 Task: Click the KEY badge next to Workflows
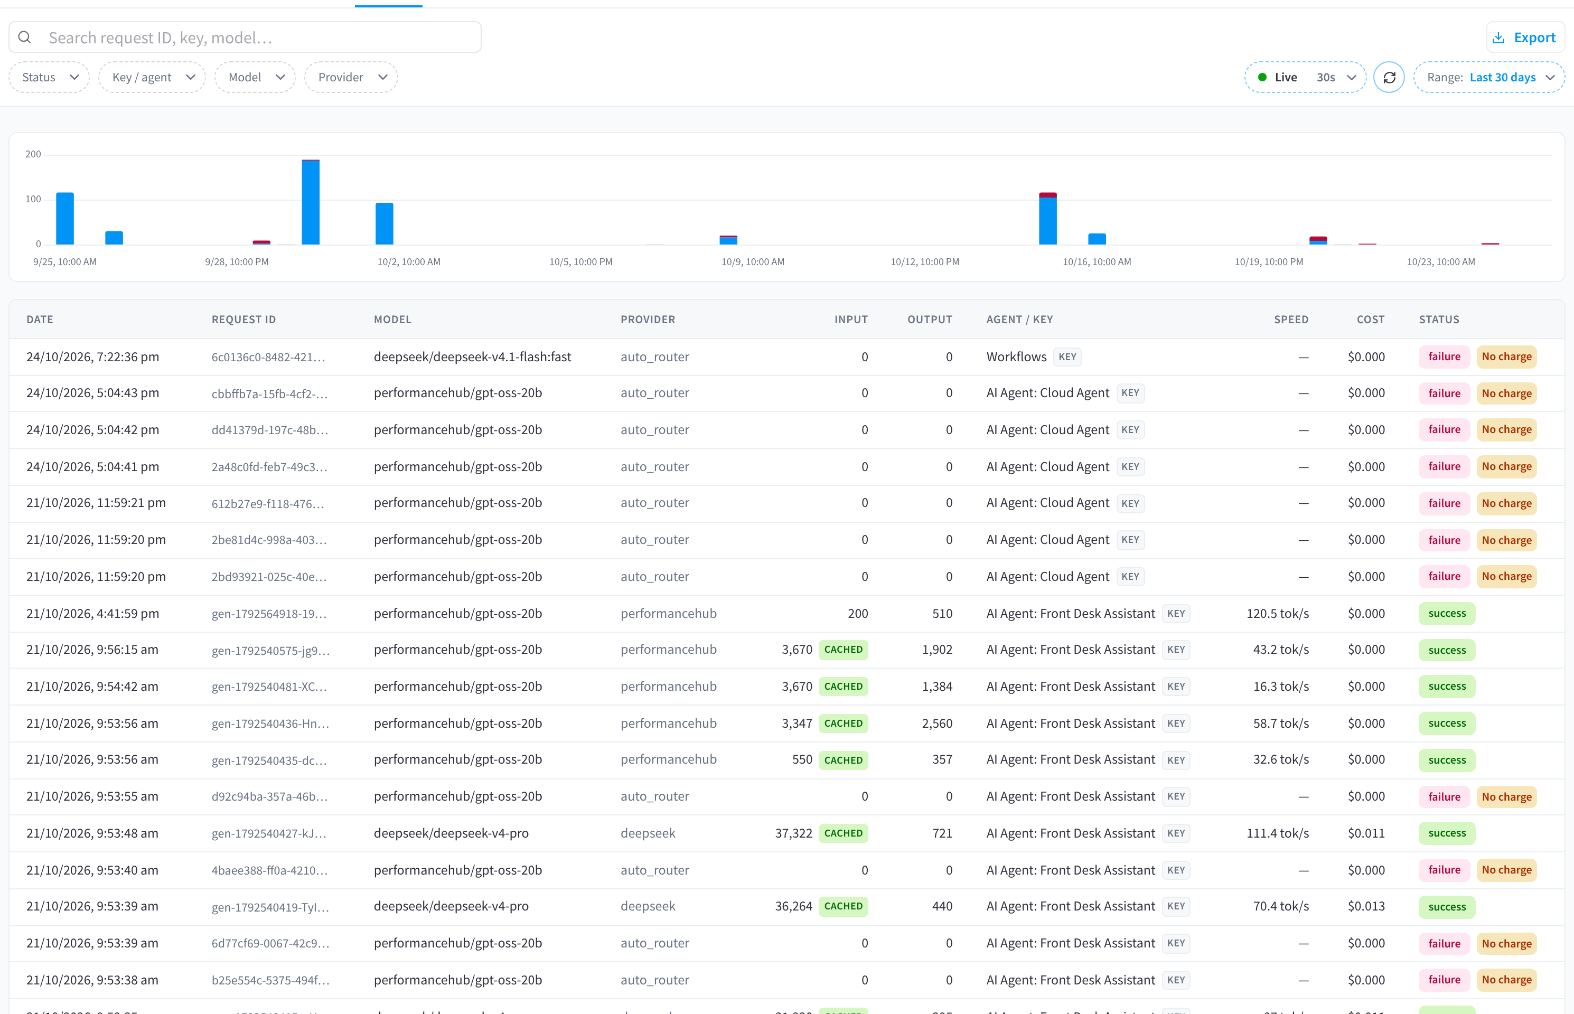tap(1067, 357)
